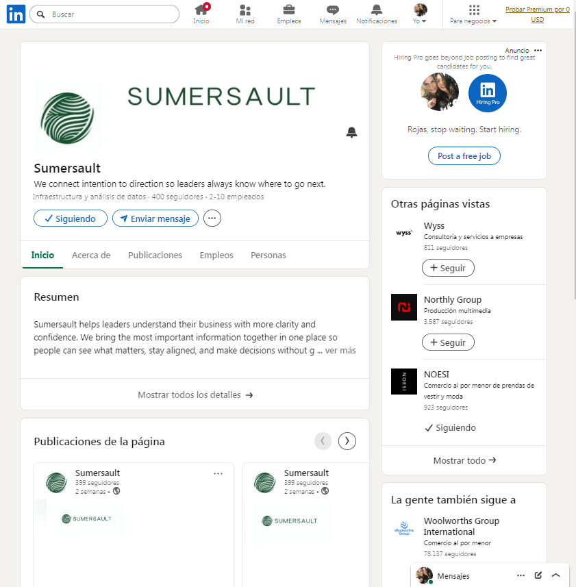Follow Wyss with Seguir button

tap(448, 268)
